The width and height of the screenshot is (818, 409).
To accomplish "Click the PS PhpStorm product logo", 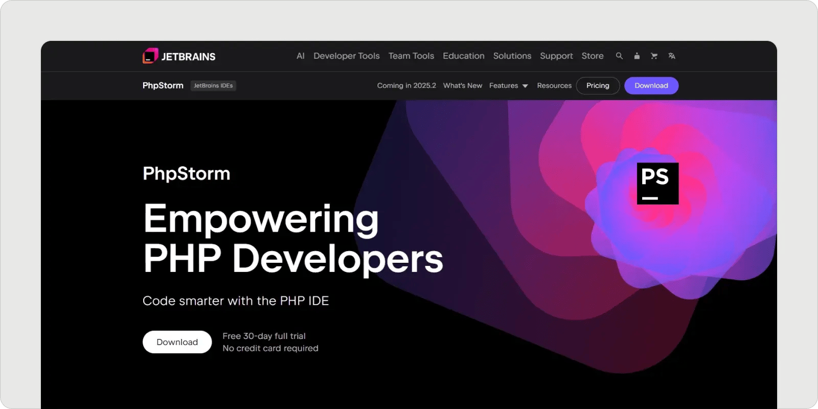I will (657, 184).
